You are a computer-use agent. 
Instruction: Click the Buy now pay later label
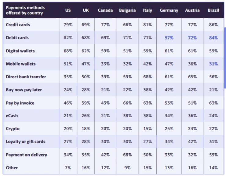24,90
